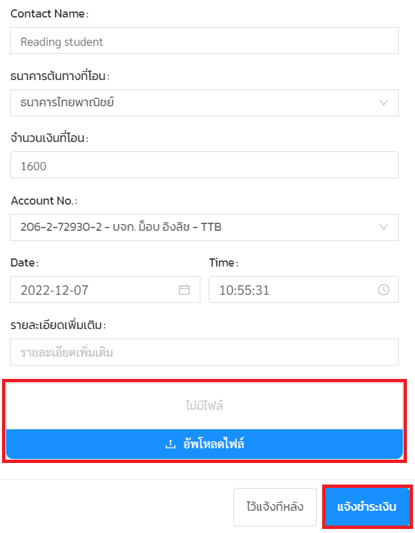This screenshot has height=533, width=415.
Task: Click the transfer amount field showing 1600
Action: click(x=204, y=165)
